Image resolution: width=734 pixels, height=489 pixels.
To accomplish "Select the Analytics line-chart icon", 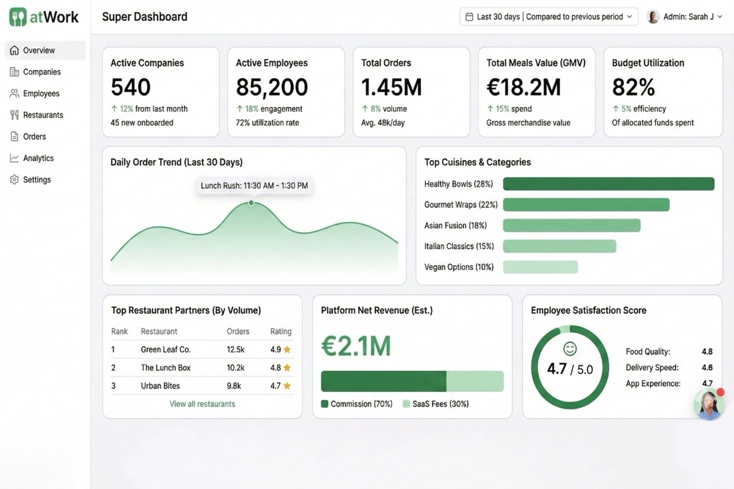I will pos(14,158).
